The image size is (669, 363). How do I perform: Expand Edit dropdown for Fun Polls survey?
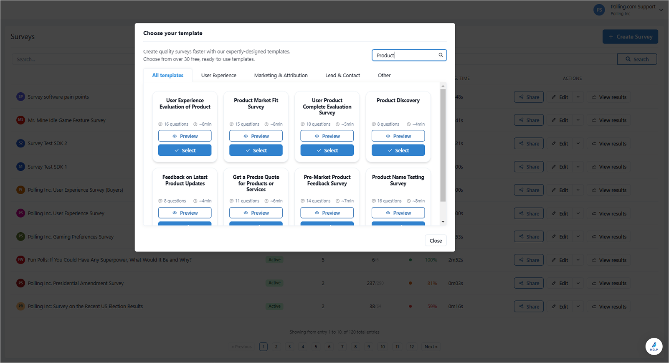point(578,260)
